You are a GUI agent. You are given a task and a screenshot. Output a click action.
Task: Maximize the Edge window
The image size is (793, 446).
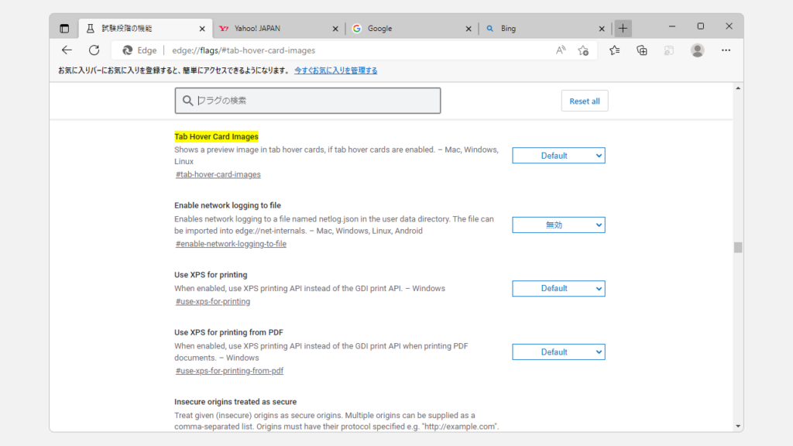[700, 26]
